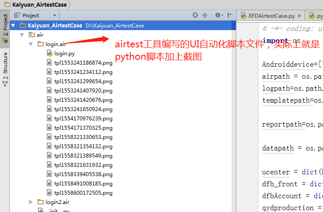The width and height of the screenshot is (323, 212).
Task: Select tpl1554171370325.png file
Action: coord(83,128)
